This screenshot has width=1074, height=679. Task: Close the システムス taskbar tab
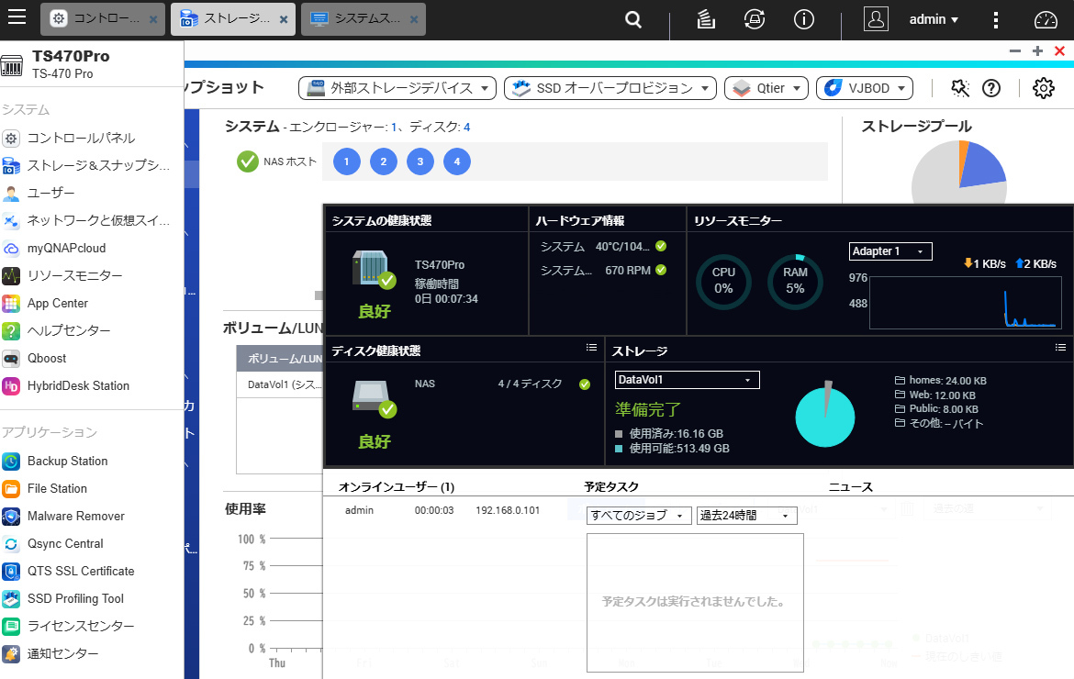[414, 20]
